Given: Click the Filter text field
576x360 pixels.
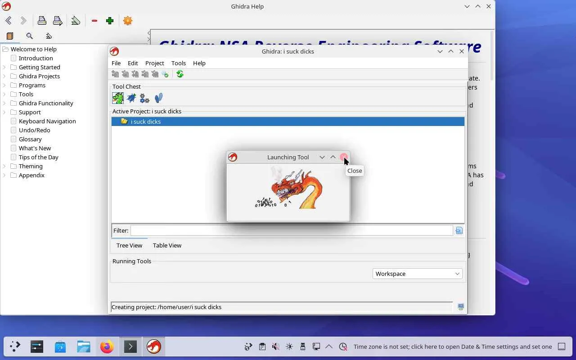Looking at the screenshot, I should pos(292,230).
